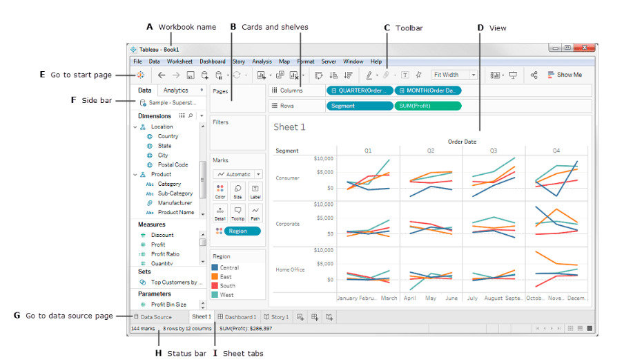Sort ascending from the toolbar
The height and width of the screenshot is (362, 642).
pyautogui.click(x=333, y=75)
